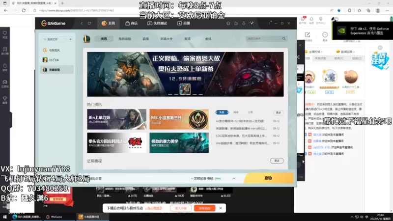Open the 商店 store tab
Image resolution: width=393 pixels, height=221 pixels.
point(131,23)
